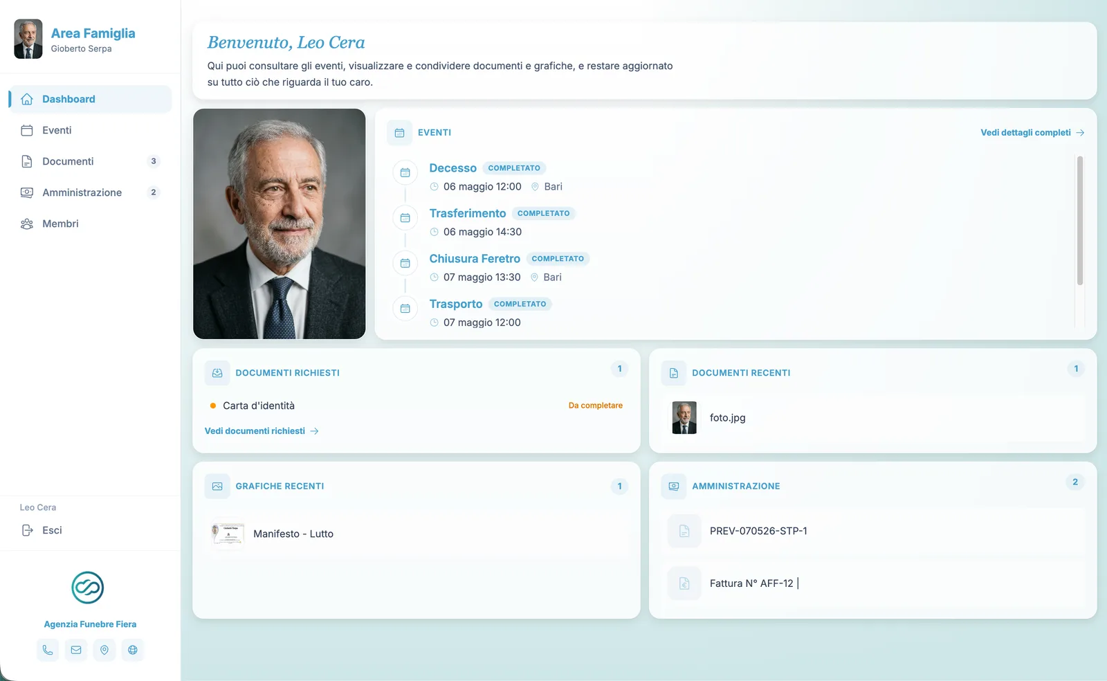Select Carta d'identità requested document
The width and height of the screenshot is (1107, 681).
pos(259,406)
